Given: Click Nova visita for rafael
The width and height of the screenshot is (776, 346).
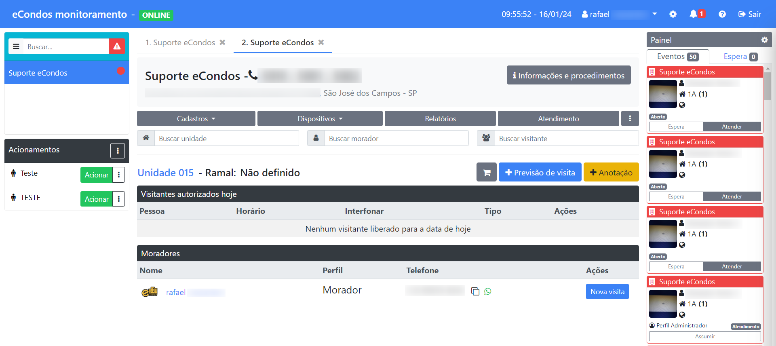Looking at the screenshot, I should pyautogui.click(x=607, y=291).
